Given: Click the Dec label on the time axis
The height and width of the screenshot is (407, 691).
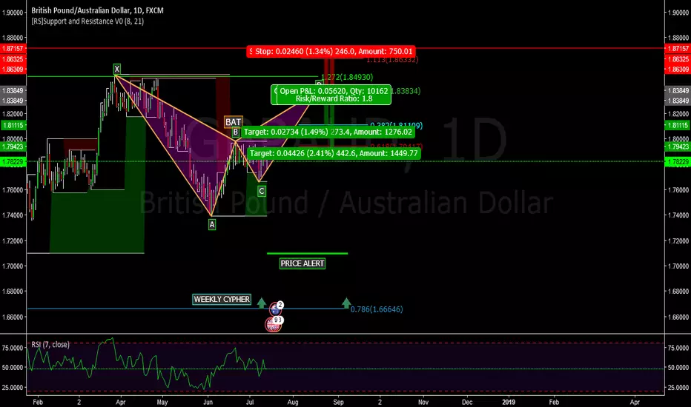Looking at the screenshot, I should (467, 402).
